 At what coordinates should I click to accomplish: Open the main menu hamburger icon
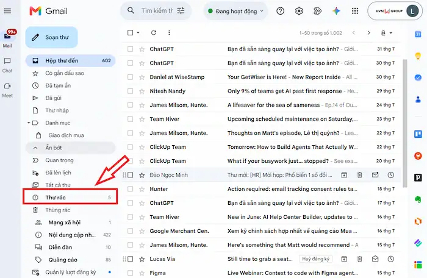(x=7, y=11)
